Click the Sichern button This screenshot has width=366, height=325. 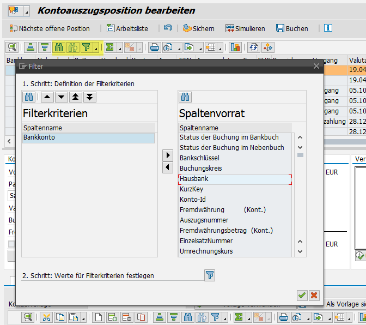[x=198, y=28]
